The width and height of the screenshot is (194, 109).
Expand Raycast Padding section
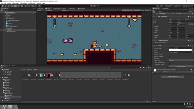[x=153, y=56]
